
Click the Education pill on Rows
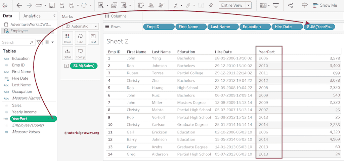[x=255, y=27]
